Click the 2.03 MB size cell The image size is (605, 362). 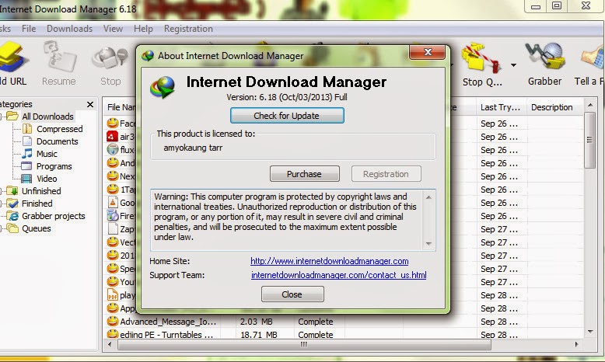click(x=256, y=322)
